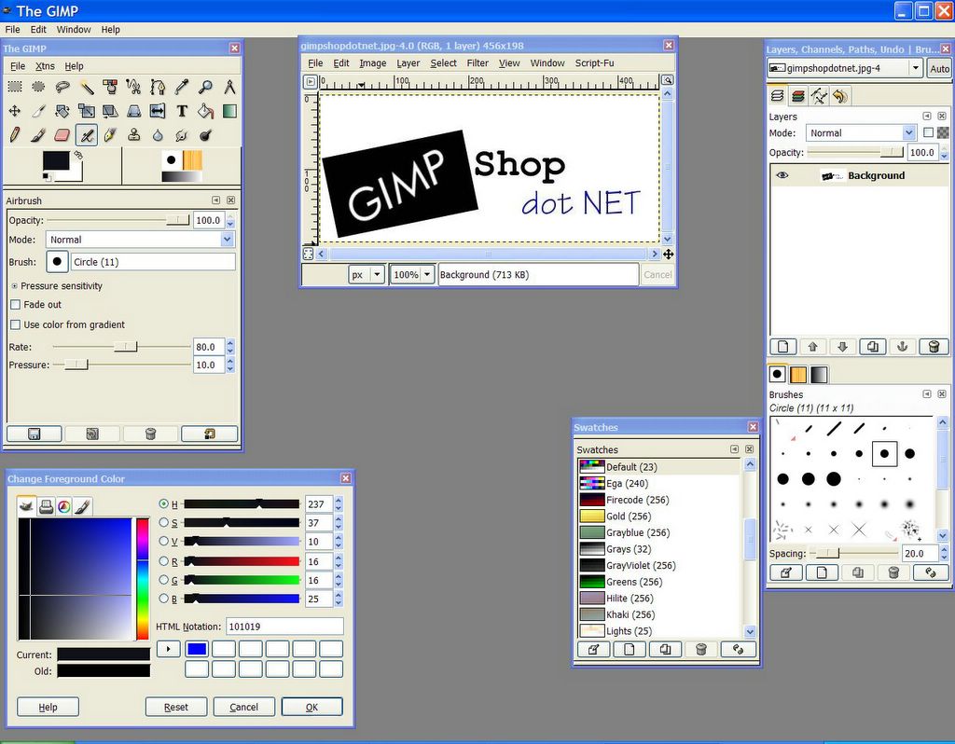The height and width of the screenshot is (744, 955).
Task: Select the Color Picker eyedropper tool
Action: pyautogui.click(x=182, y=87)
